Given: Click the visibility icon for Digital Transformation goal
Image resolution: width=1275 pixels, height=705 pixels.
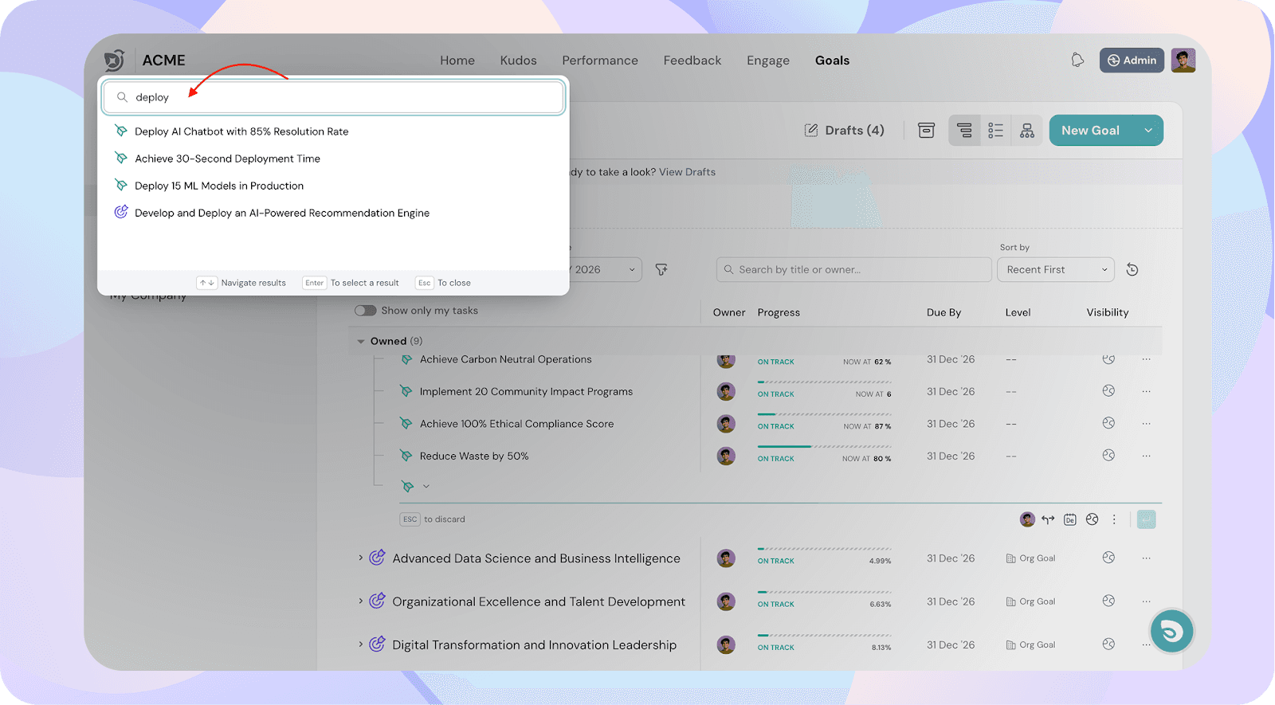Looking at the screenshot, I should click(x=1108, y=644).
